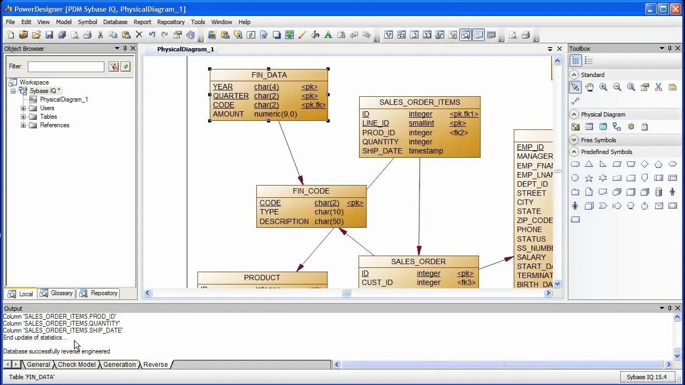Select the Pointer tool in Toolbox
The width and height of the screenshot is (685, 385).
click(x=575, y=87)
